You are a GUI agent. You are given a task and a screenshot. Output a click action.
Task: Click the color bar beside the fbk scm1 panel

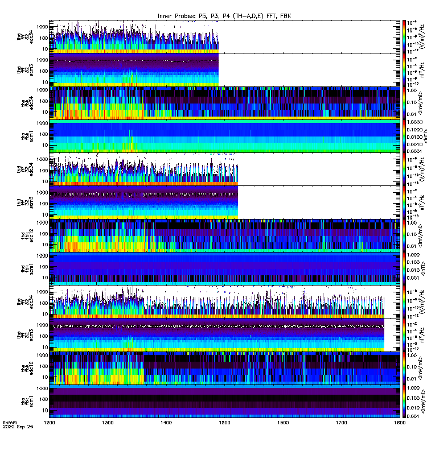click(404, 402)
